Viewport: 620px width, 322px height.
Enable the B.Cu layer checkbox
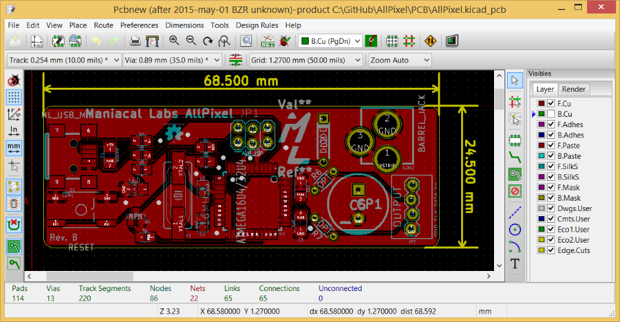[x=551, y=114]
